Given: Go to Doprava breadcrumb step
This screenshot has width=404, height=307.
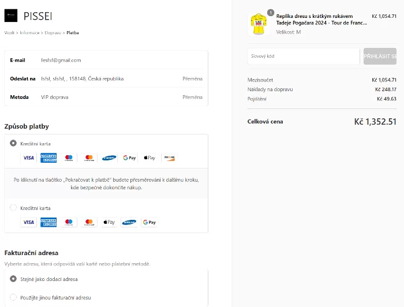Looking at the screenshot, I should point(53,33).
